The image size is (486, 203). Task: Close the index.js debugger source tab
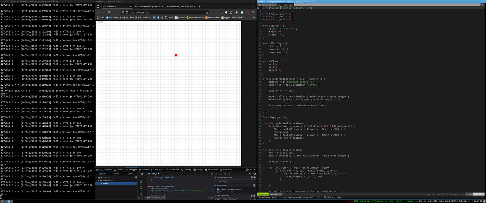(x=158, y=173)
